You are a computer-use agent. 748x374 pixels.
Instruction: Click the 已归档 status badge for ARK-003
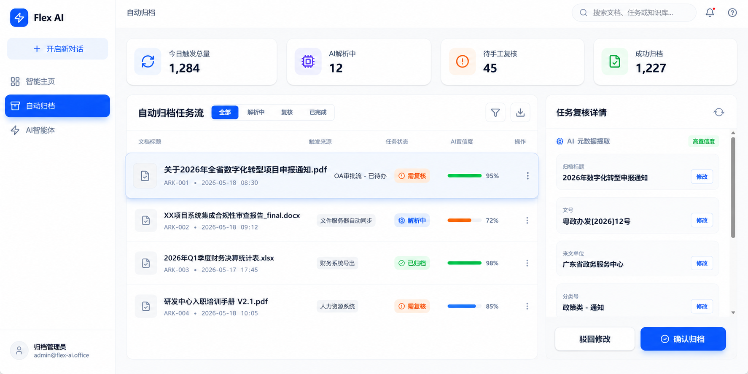point(412,263)
